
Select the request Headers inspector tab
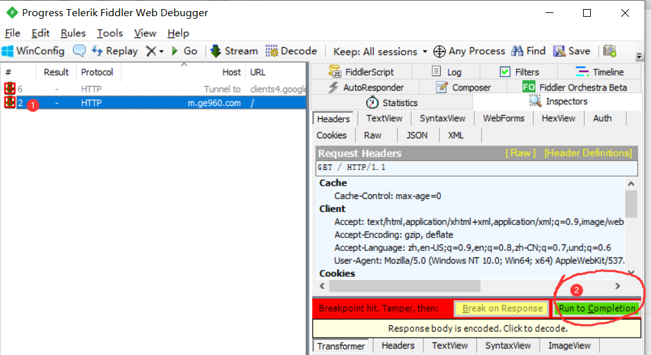[333, 119]
